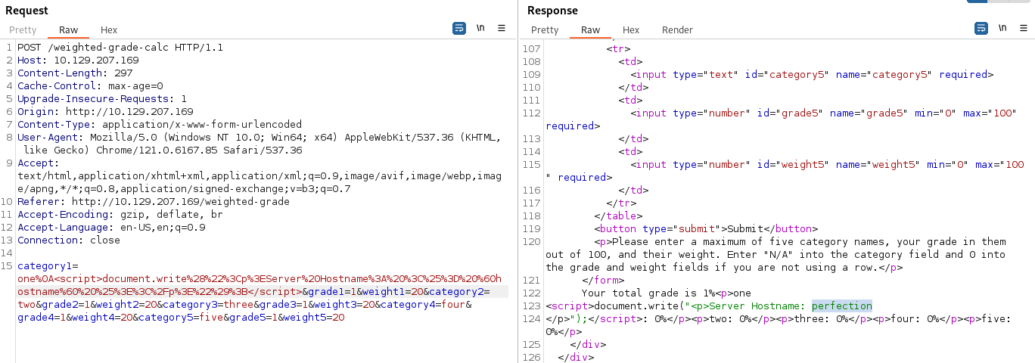Toggle non-printable \n characters in Response panel
The height and width of the screenshot is (363, 1035).
1002,28
